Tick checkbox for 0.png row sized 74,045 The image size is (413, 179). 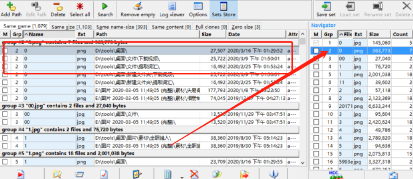(x=5, y=98)
